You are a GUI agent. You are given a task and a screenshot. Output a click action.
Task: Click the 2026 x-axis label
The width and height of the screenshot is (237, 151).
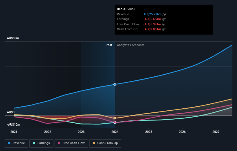point(182,132)
